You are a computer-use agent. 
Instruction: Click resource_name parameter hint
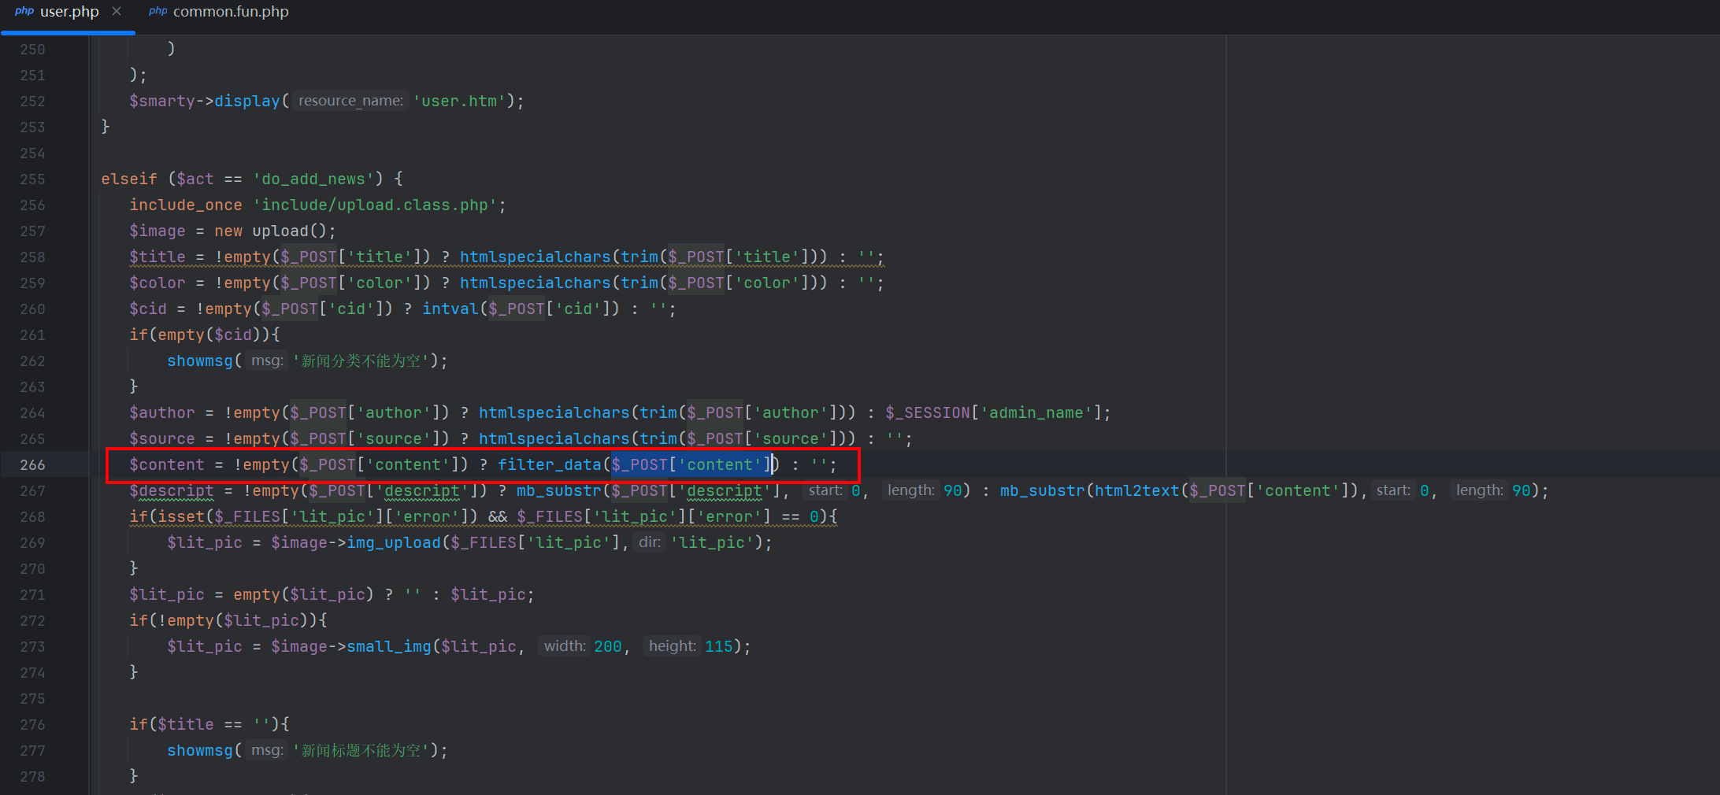[x=350, y=101]
